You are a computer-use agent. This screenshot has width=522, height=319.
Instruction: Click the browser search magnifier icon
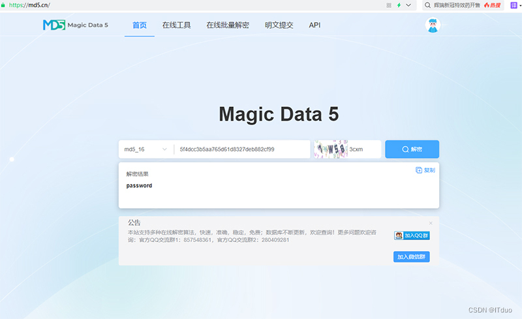pos(428,5)
